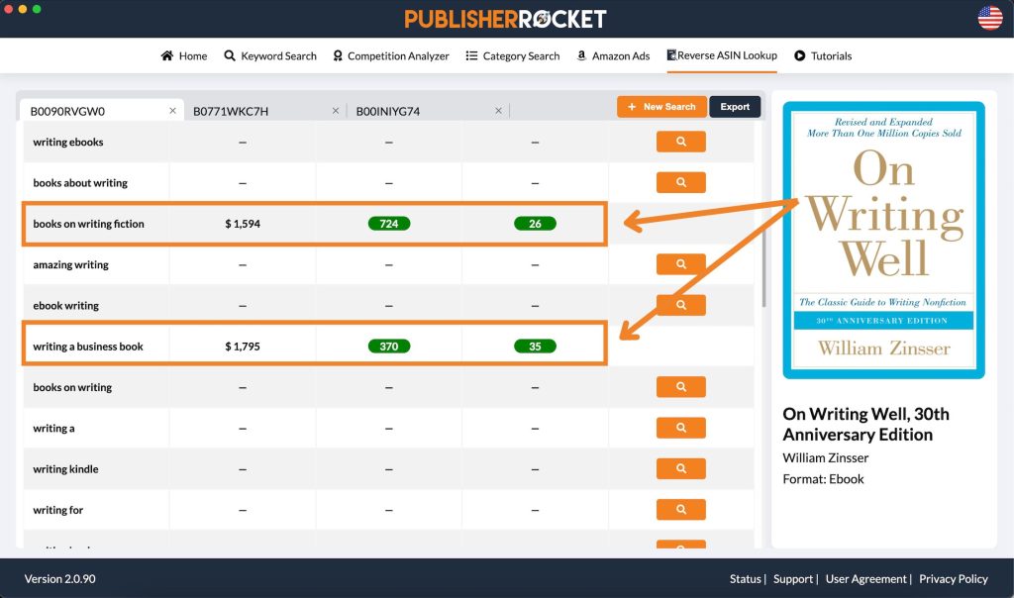This screenshot has height=598, width=1014.
Task: Search keyword 'writing for' magnifier button
Action: (x=680, y=510)
